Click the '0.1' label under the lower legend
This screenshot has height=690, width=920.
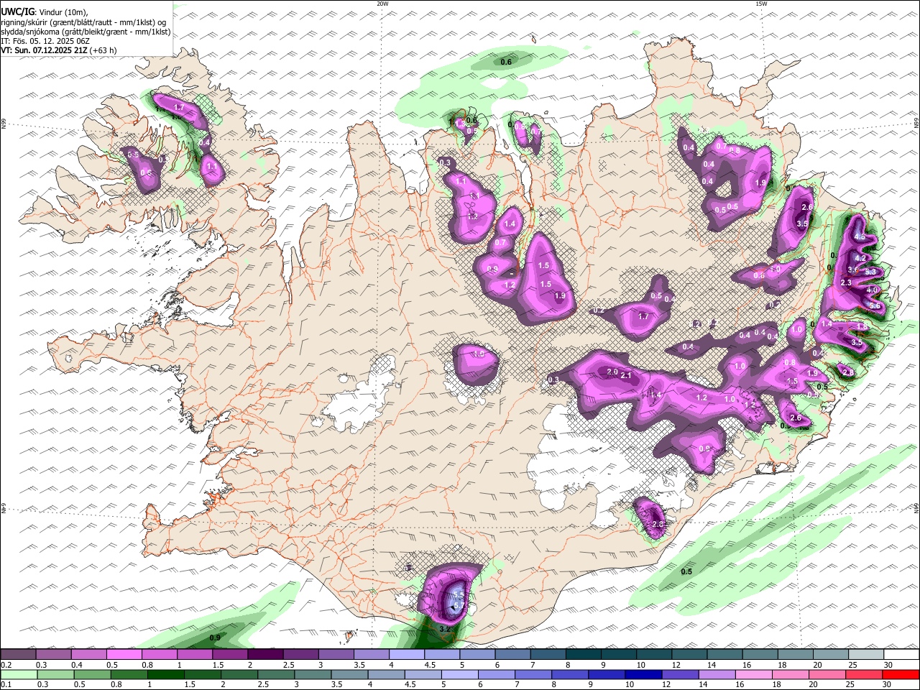[5, 685]
